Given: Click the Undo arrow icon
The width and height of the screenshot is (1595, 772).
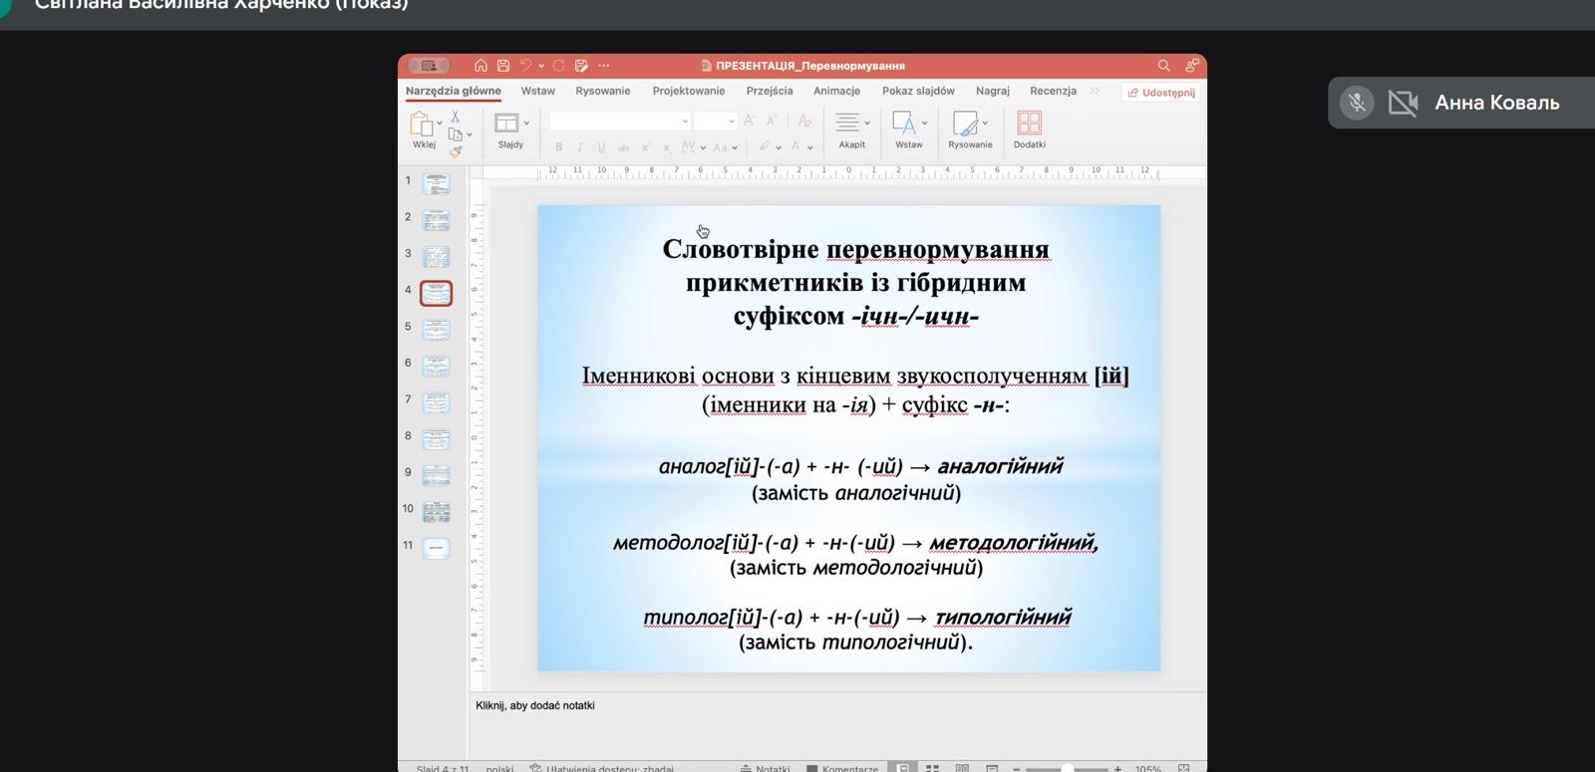Looking at the screenshot, I should click(x=525, y=66).
